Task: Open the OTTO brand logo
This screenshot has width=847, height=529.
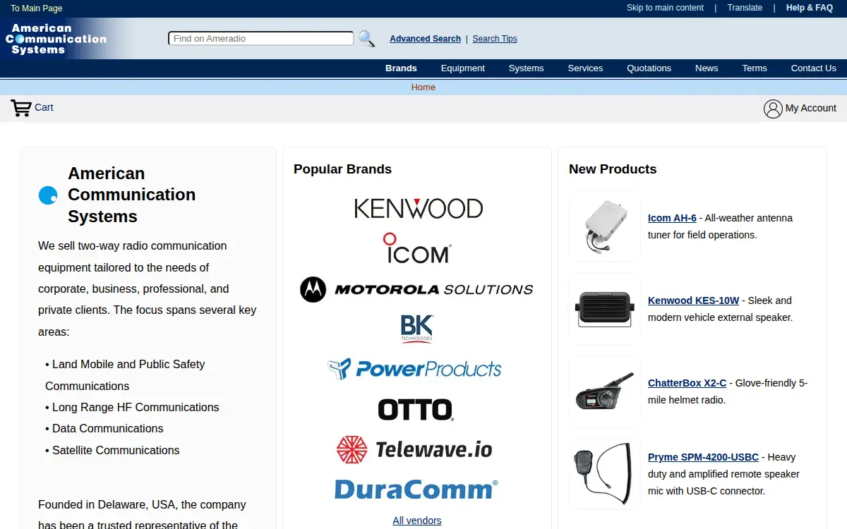Action: [x=416, y=409]
